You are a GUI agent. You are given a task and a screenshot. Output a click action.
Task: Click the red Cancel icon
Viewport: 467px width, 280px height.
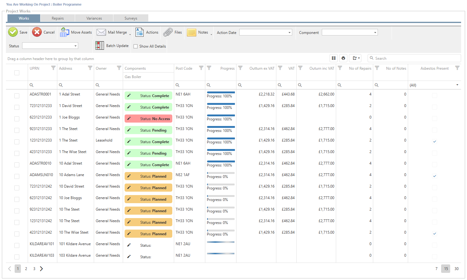pyautogui.click(x=37, y=32)
